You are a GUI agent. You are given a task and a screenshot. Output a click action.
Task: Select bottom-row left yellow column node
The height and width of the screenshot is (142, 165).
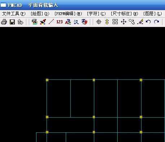[47, 132]
